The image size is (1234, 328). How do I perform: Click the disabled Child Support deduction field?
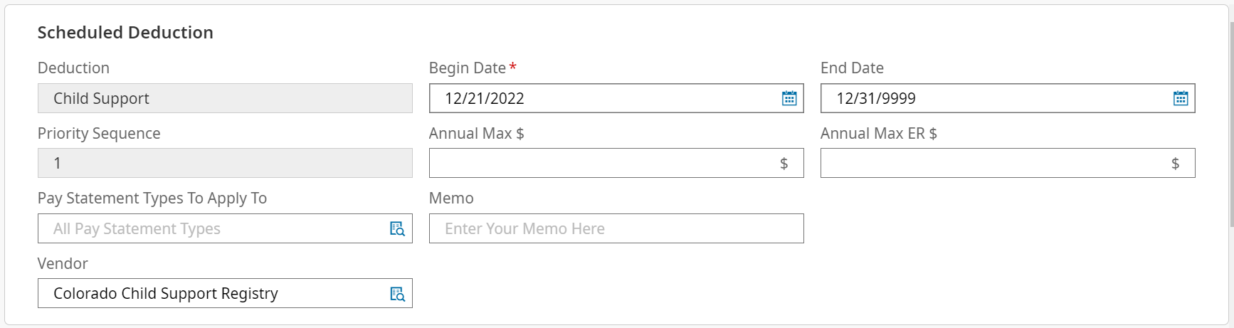tap(225, 98)
